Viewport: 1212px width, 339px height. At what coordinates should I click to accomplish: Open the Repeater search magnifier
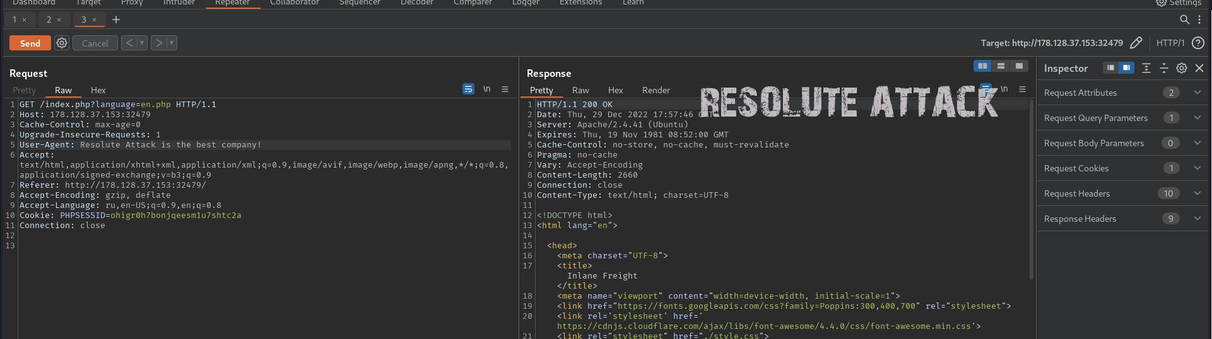1184,20
